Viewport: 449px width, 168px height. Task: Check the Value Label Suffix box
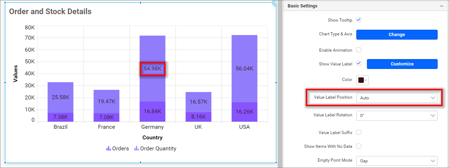click(x=359, y=133)
